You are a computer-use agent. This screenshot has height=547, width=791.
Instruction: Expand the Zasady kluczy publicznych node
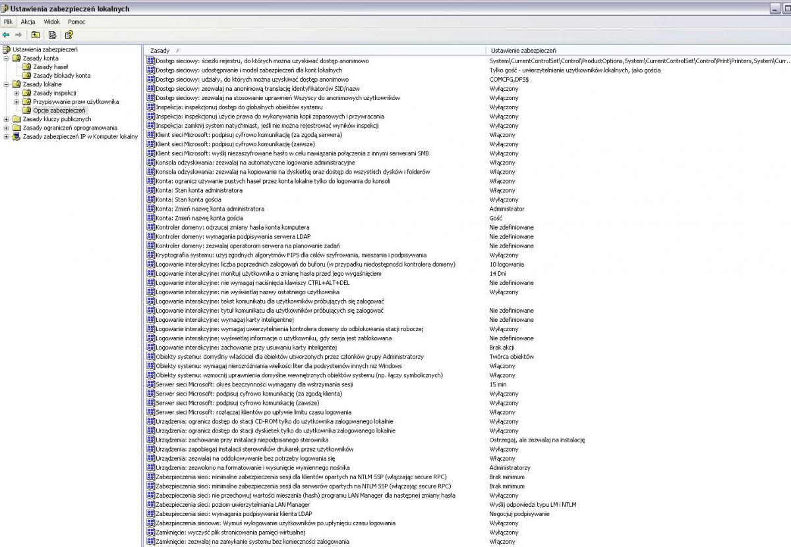[6, 119]
